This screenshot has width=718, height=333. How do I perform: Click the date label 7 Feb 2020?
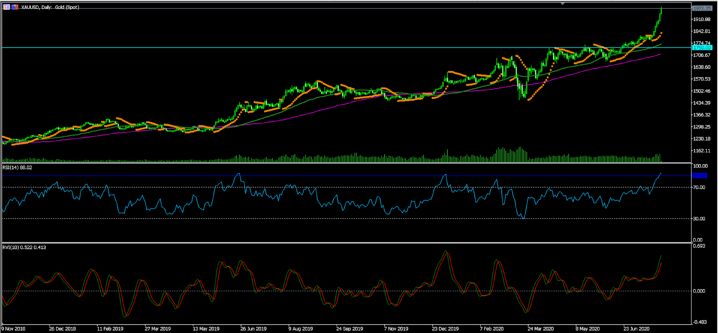pos(492,329)
